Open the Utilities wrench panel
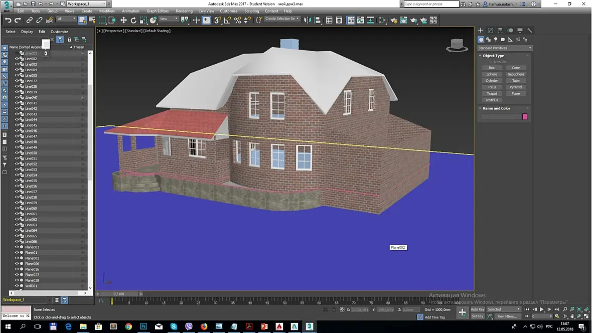Image resolution: width=592 pixels, height=333 pixels. coord(530,31)
